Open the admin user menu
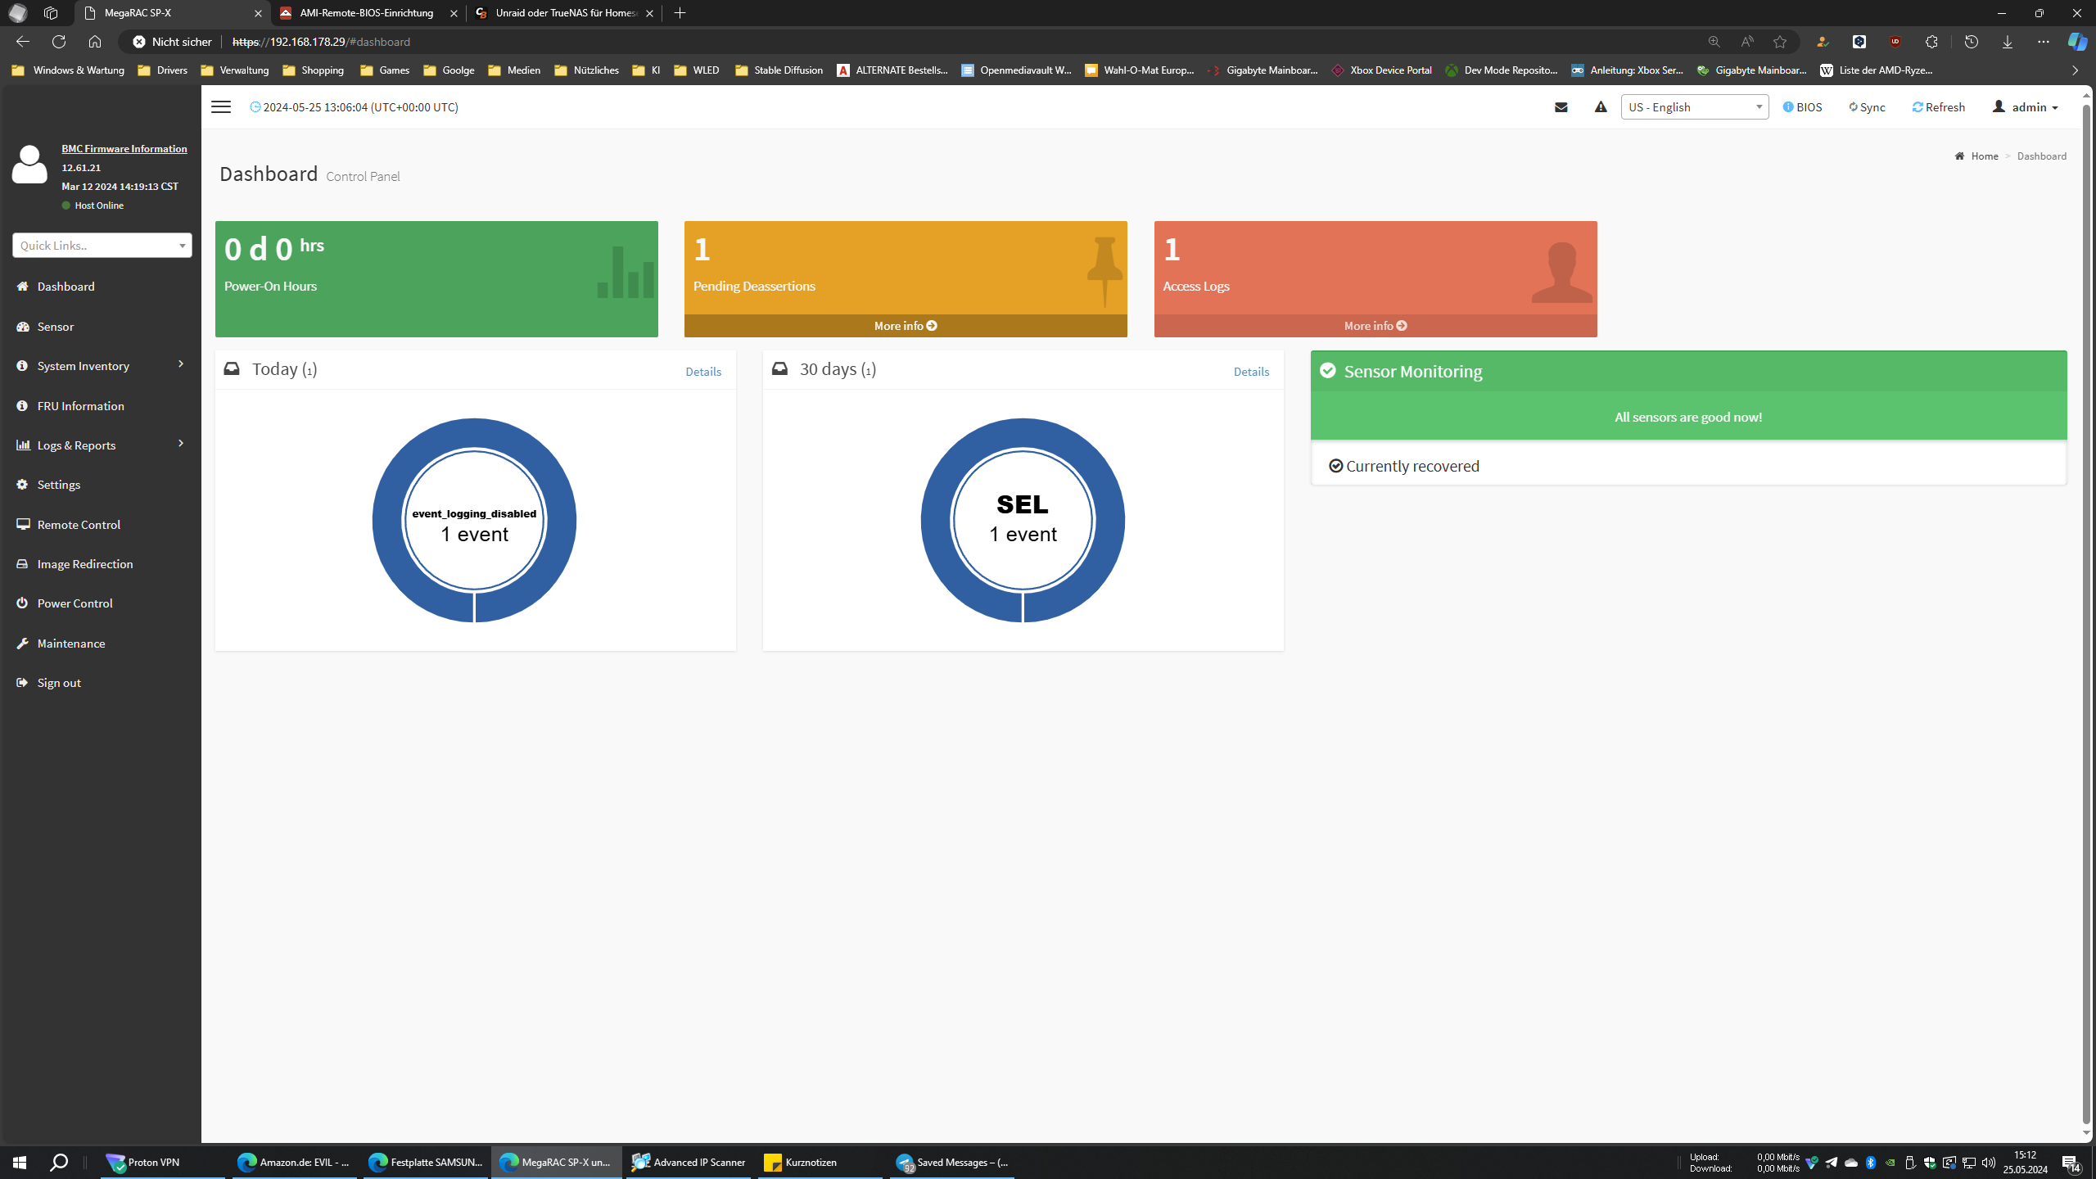This screenshot has height=1179, width=2096. pos(2026,107)
